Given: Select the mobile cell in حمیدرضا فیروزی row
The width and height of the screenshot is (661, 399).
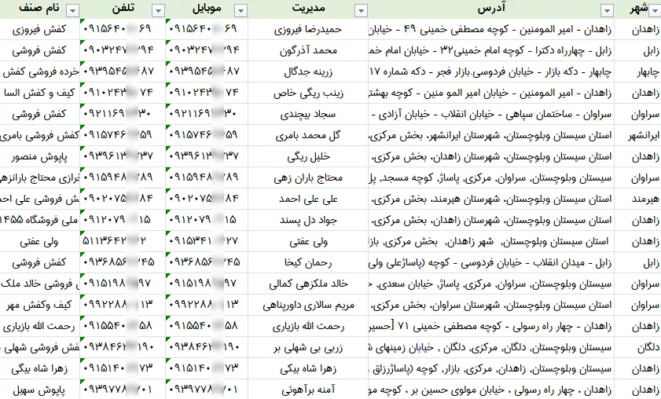Looking at the screenshot, I should point(207,30).
